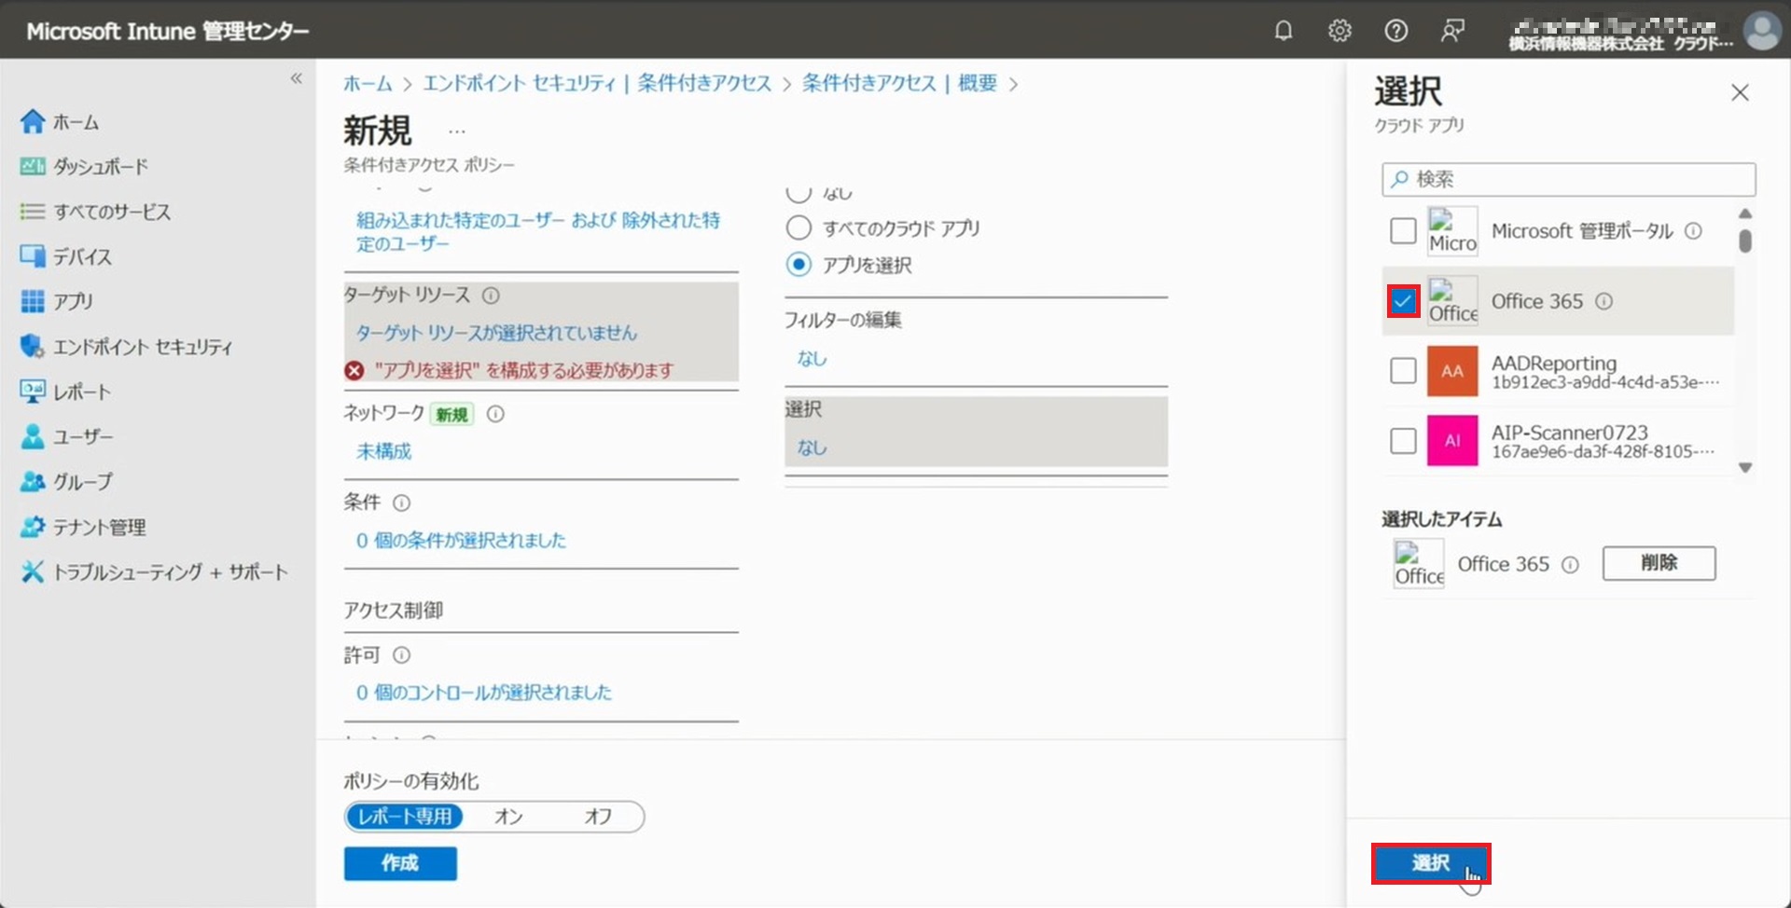Viewport: 1791px width, 908px height.
Task: Open the feedback person icon
Action: pos(1452,31)
